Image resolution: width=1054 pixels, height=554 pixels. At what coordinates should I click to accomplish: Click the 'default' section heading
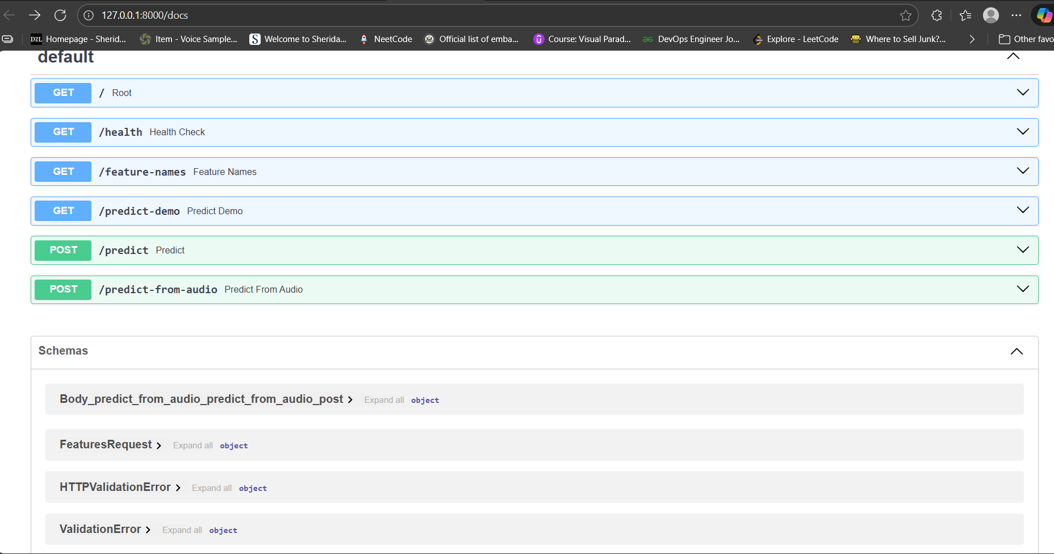pyautogui.click(x=66, y=57)
